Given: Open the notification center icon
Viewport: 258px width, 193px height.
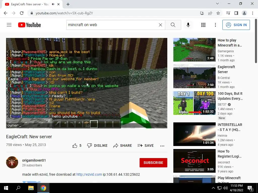Looking at the screenshot, I should [250, 188].
